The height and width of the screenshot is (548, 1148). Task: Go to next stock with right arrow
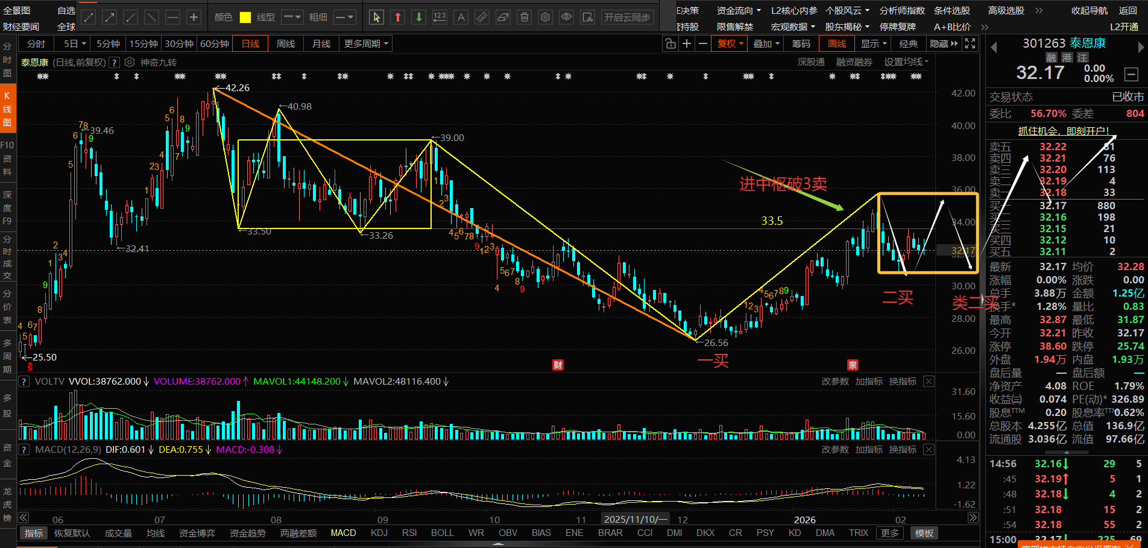click(x=1141, y=46)
